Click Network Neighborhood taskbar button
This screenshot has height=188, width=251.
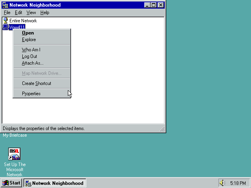[55, 183]
